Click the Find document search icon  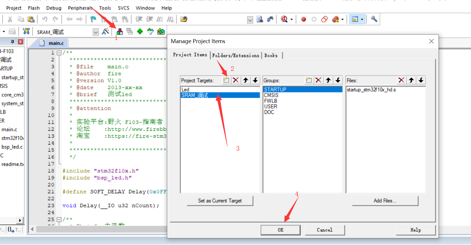point(260,19)
